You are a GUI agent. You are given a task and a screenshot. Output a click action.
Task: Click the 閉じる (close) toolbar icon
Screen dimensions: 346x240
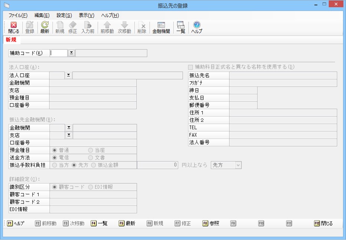pyautogui.click(x=13, y=28)
